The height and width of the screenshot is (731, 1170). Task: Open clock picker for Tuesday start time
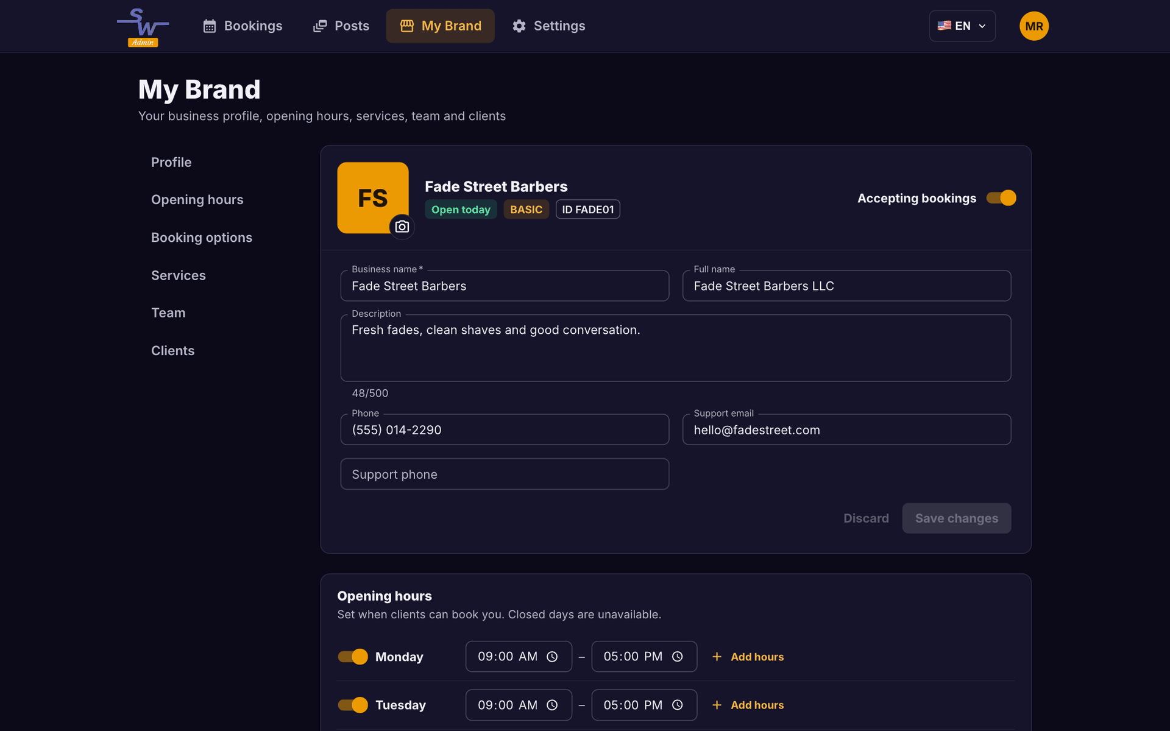pyautogui.click(x=552, y=705)
